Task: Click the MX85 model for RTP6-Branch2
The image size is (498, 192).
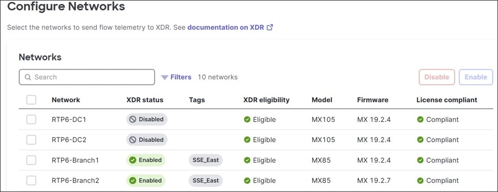Action: point(321,180)
